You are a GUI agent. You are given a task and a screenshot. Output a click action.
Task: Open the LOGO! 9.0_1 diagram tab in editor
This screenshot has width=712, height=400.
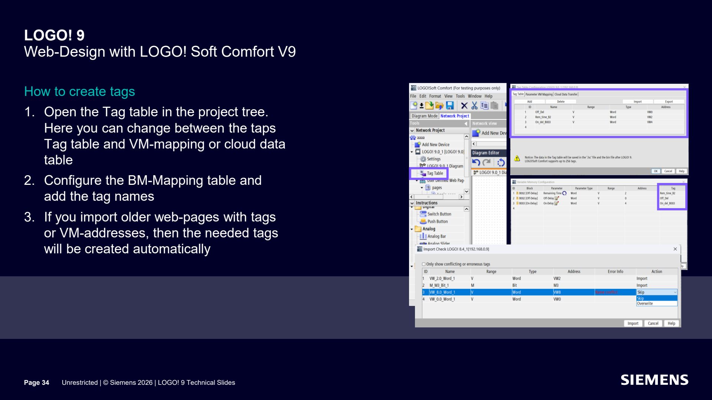pyautogui.click(x=489, y=173)
